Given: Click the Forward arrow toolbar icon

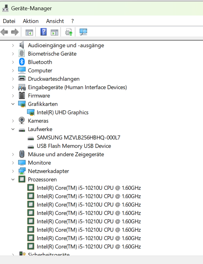Looking at the screenshot, I should point(15,32).
